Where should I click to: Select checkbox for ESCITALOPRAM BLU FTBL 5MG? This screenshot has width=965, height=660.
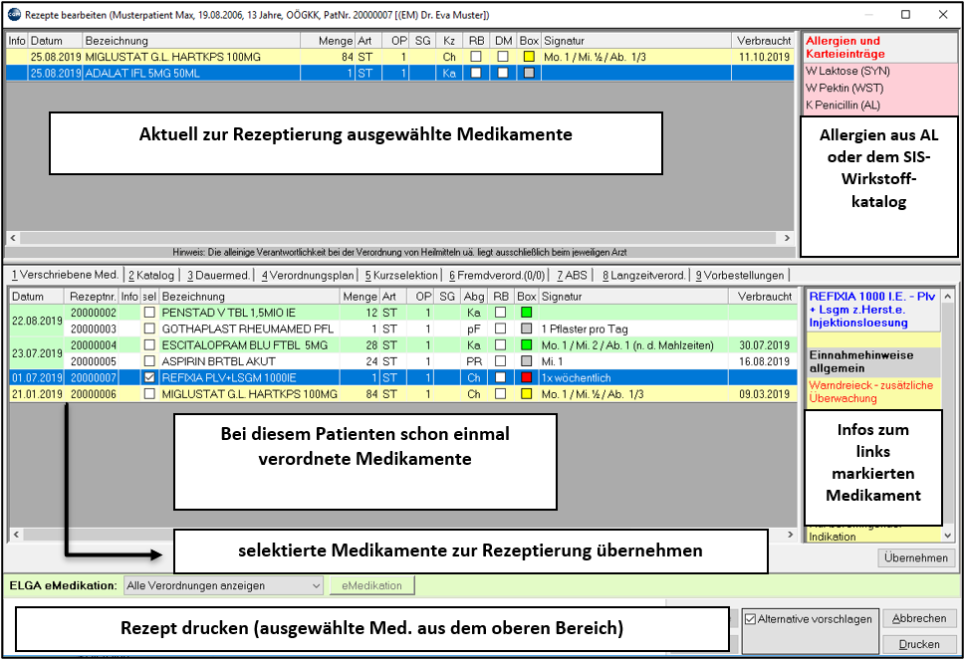point(149,345)
